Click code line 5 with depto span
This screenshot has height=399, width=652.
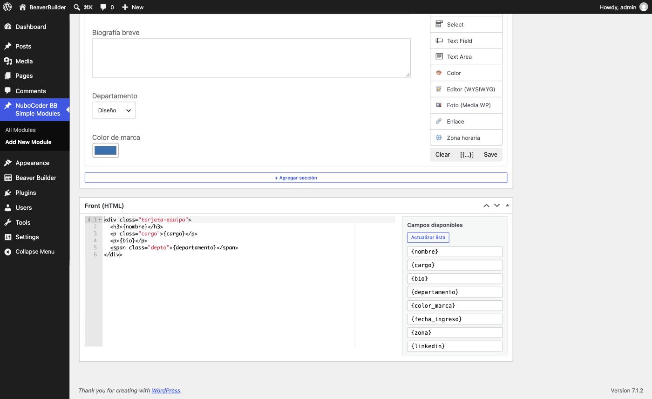174,248
